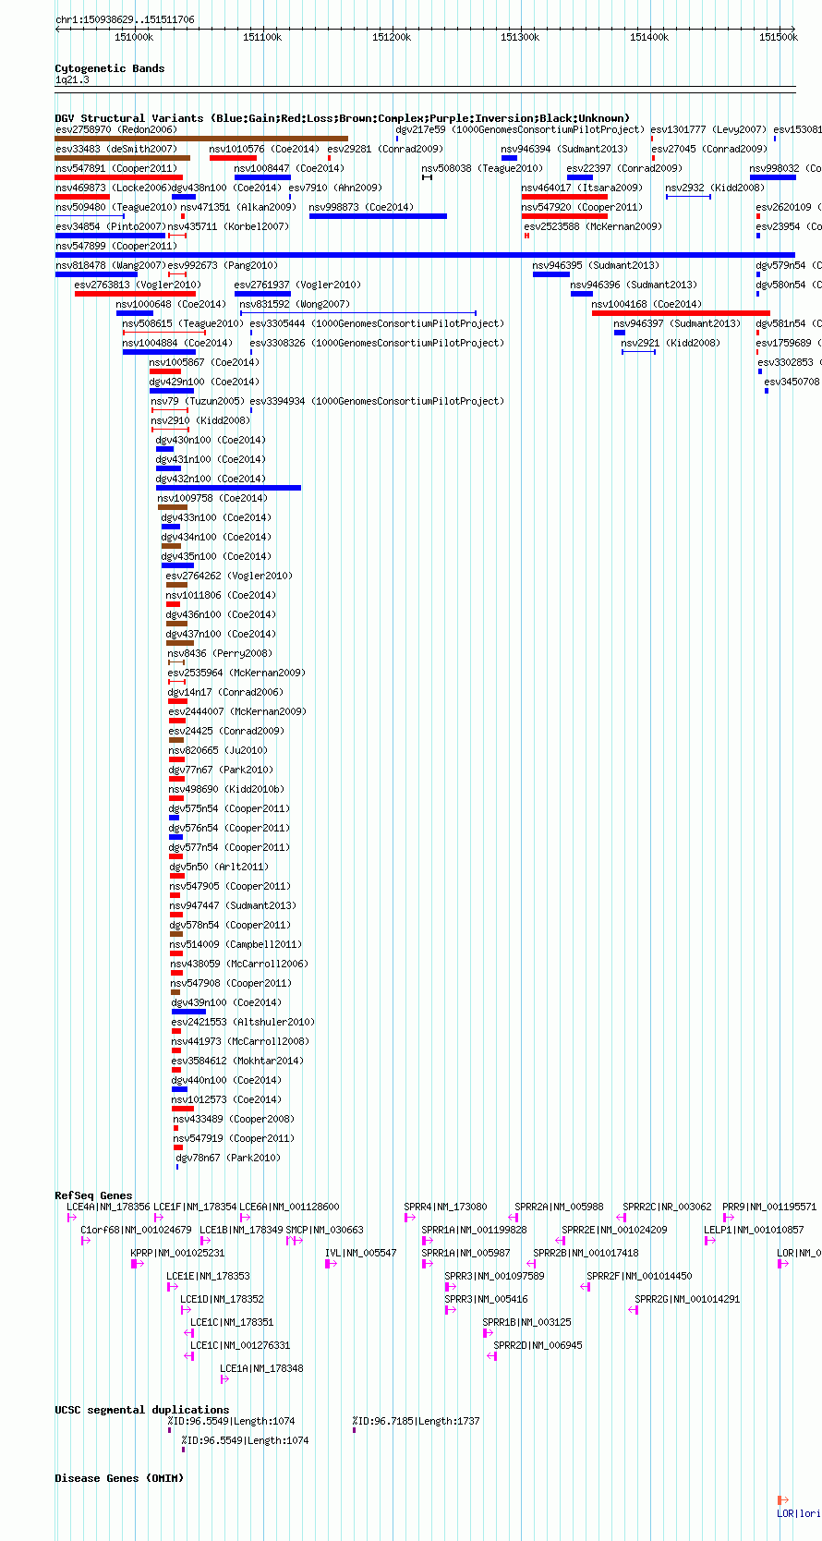Open the Disease Genes (OMIM) track title

pyautogui.click(x=119, y=1478)
